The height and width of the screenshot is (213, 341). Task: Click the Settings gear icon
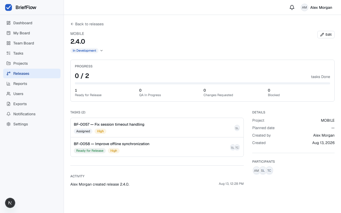(x=9, y=124)
